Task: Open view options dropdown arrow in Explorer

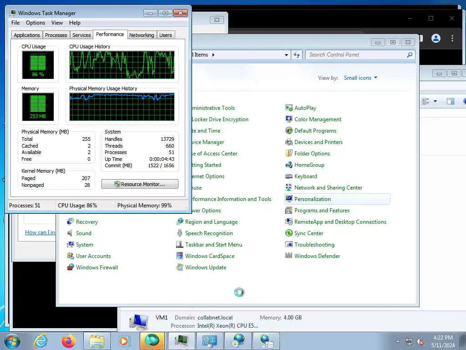Action: click(435, 101)
